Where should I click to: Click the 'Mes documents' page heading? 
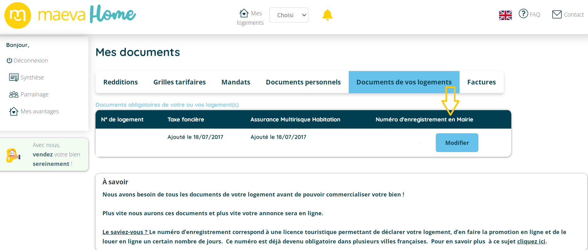(138, 52)
